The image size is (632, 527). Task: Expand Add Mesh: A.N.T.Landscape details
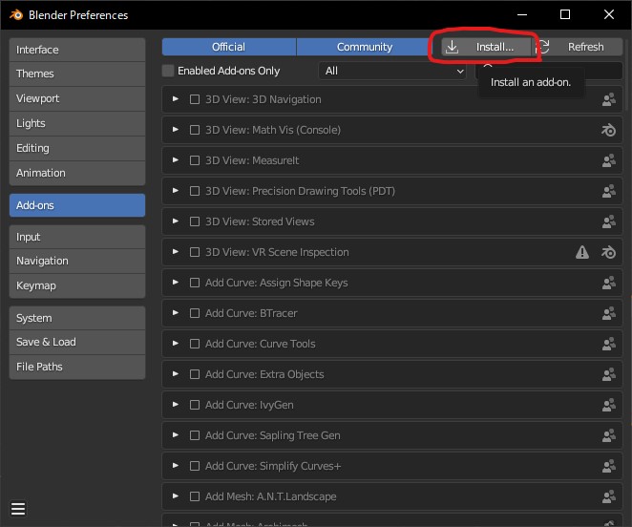pyautogui.click(x=176, y=496)
